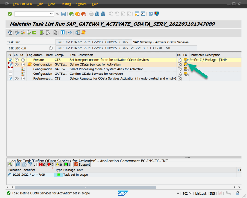Open help for Set transport options task
This screenshot has width=247, height=198.
click(180, 60)
